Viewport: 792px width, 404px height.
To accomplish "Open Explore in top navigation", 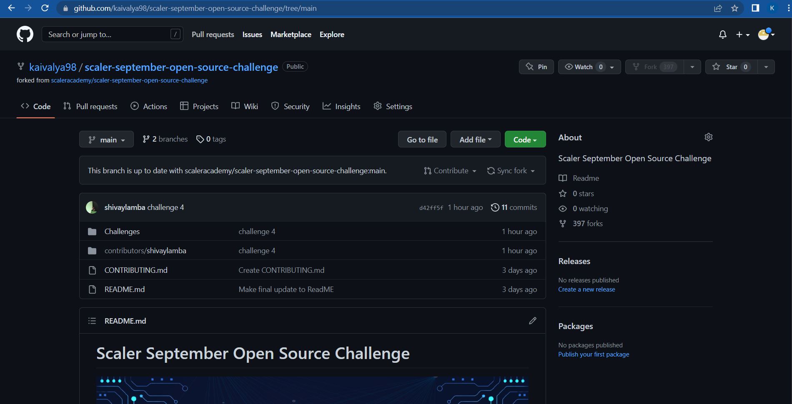I will coord(332,35).
